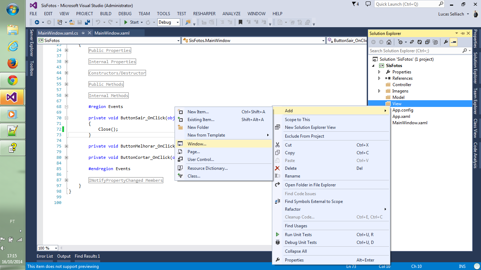
Task: Click the Open File folder icon in toolbar
Action: point(72,22)
